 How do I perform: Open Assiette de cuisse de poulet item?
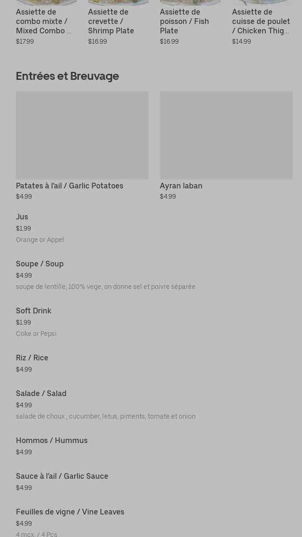[261, 22]
